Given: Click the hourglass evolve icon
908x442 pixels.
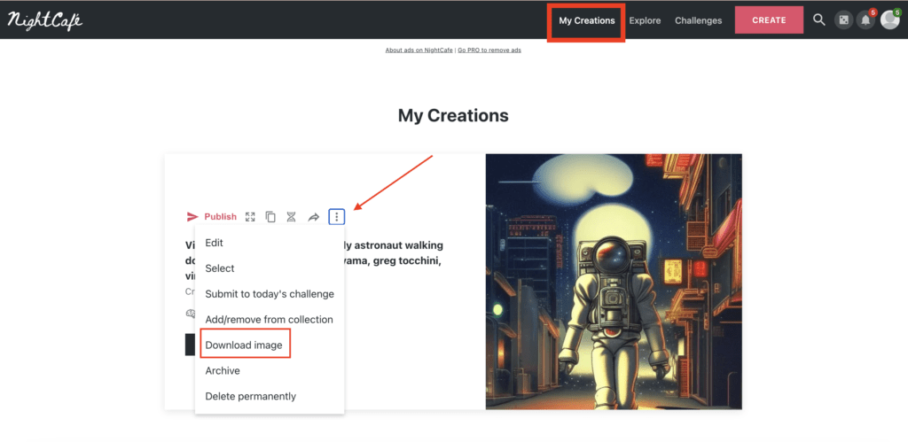Looking at the screenshot, I should 291,217.
